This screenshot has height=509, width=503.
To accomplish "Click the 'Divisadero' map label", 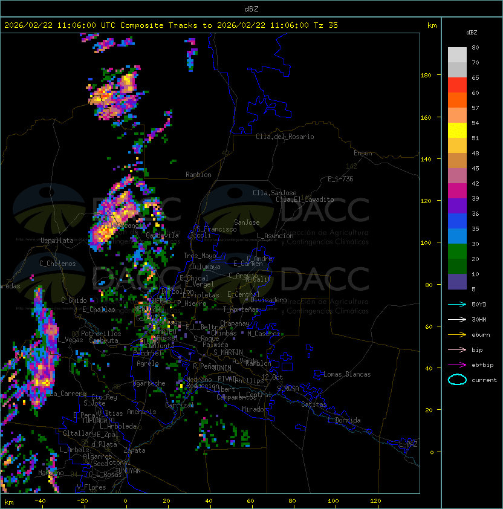I will coord(269,300).
